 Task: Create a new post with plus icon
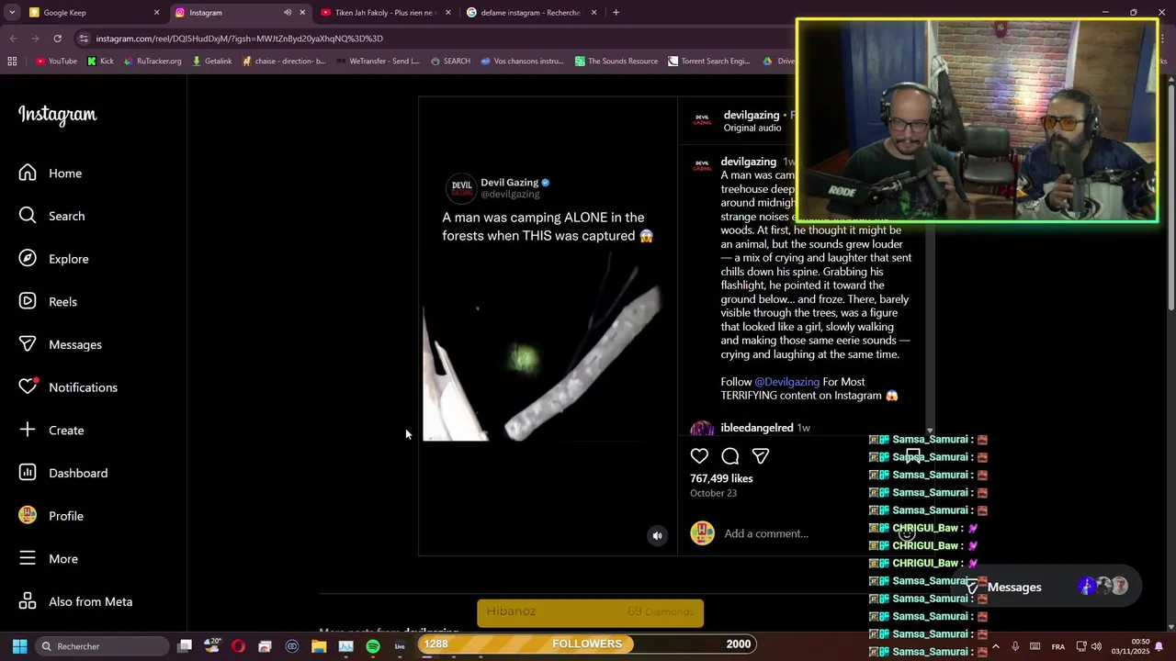(x=51, y=431)
